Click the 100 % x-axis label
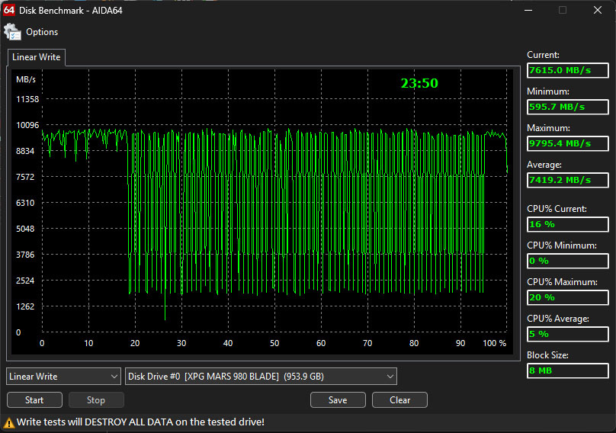The image size is (616, 433). pyautogui.click(x=494, y=343)
